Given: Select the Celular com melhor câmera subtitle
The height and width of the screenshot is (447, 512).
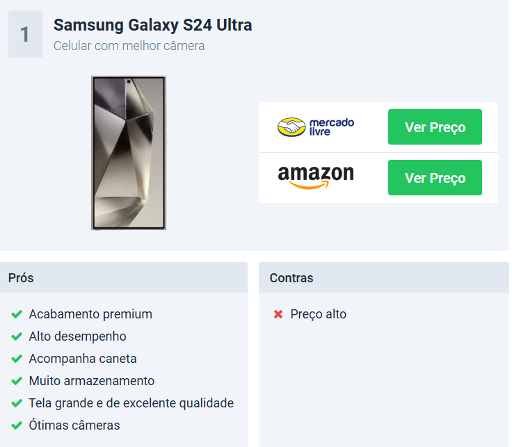Looking at the screenshot, I should 129,46.
